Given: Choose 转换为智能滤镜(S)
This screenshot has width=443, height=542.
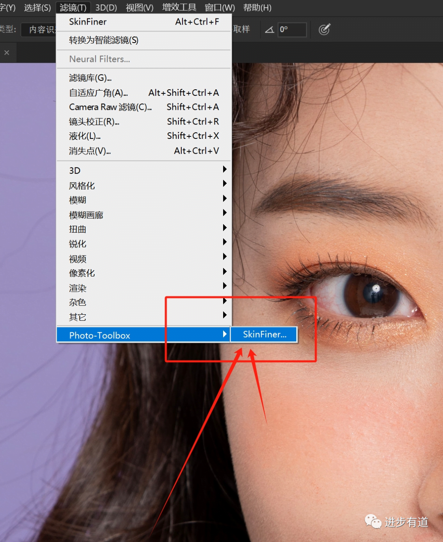Looking at the screenshot, I should (144, 40).
